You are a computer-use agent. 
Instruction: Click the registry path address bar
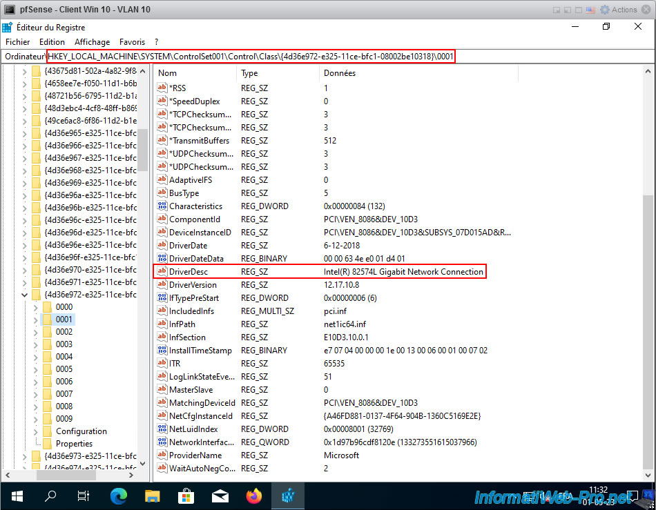(x=328, y=56)
